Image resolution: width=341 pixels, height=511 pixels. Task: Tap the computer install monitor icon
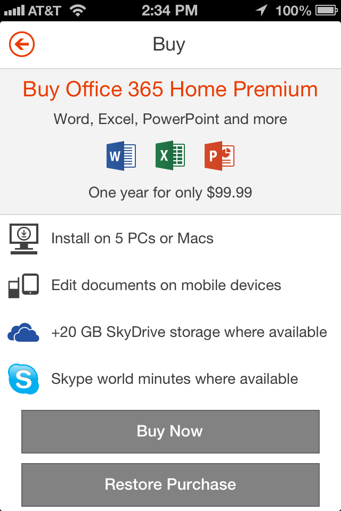click(24, 239)
